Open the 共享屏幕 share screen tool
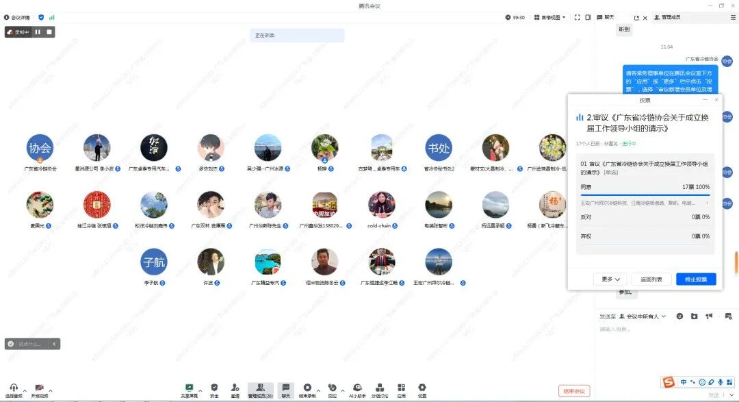Viewport: 739px width, 402px height. pos(189,390)
